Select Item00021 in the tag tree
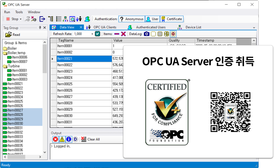This screenshot has width=274, height=168. tap(13, 84)
